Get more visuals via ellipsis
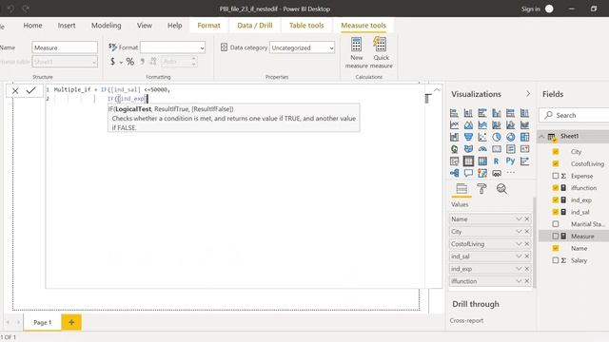 pyautogui.click(x=510, y=173)
